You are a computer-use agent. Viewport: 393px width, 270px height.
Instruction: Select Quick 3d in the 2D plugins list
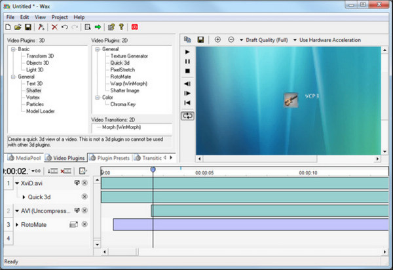[x=120, y=63]
